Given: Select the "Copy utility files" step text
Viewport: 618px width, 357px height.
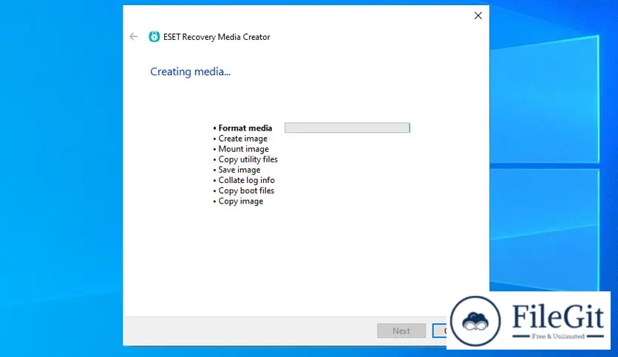Looking at the screenshot, I should coord(248,159).
